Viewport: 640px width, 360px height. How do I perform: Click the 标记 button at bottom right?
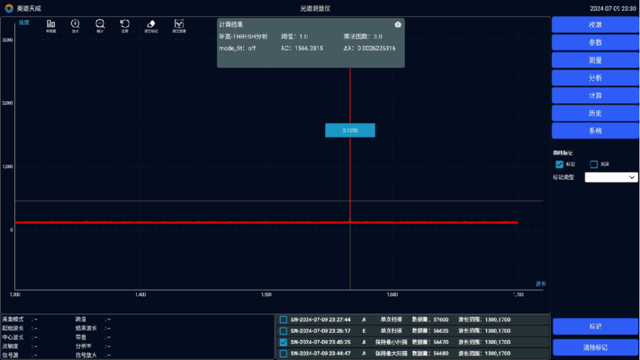coord(596,327)
